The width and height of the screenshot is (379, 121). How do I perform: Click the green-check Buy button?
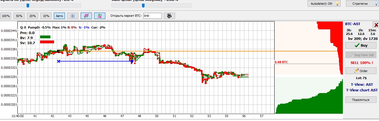coord(361,45)
